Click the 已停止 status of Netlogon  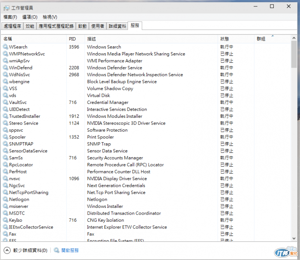[226, 199]
